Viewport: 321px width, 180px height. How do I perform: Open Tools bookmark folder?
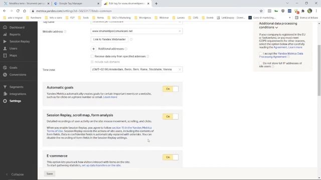(84, 18)
